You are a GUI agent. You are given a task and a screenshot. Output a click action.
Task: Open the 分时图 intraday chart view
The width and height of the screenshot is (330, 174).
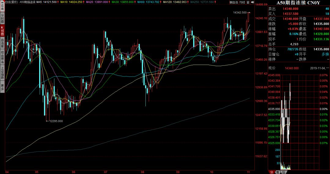2,18
